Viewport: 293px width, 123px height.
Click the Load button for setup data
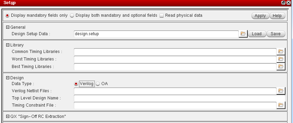pos(257,34)
